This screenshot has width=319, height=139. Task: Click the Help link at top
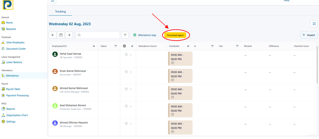click(x=287, y=1)
